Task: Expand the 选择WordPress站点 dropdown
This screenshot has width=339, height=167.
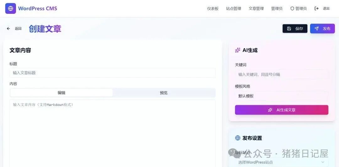Action: [282, 162]
